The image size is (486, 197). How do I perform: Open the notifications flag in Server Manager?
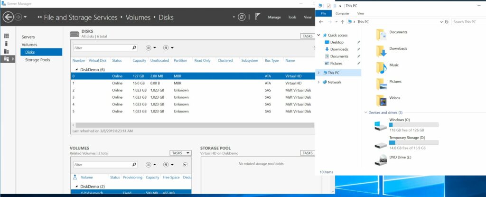point(257,17)
